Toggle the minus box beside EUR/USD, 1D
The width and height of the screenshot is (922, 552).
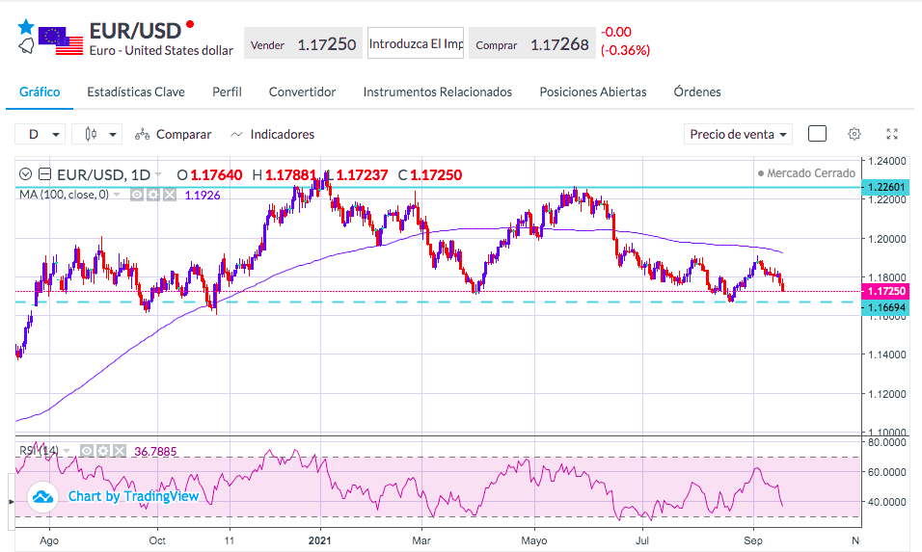tap(44, 173)
